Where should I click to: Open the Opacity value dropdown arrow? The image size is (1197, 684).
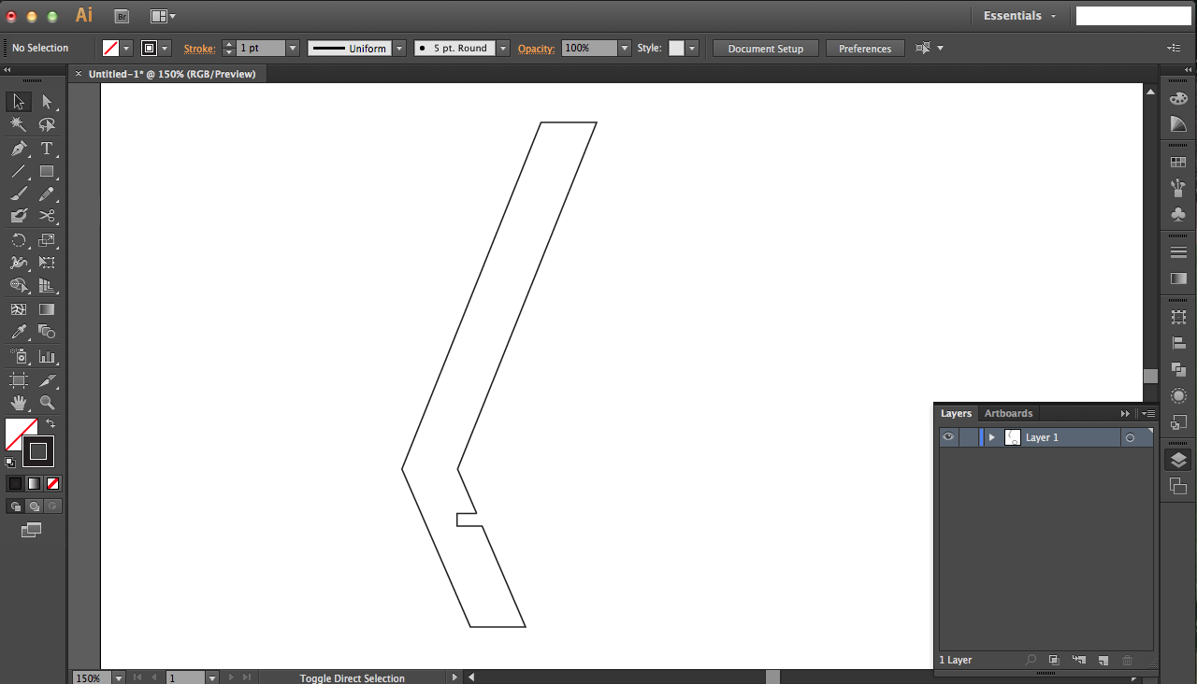tap(625, 48)
